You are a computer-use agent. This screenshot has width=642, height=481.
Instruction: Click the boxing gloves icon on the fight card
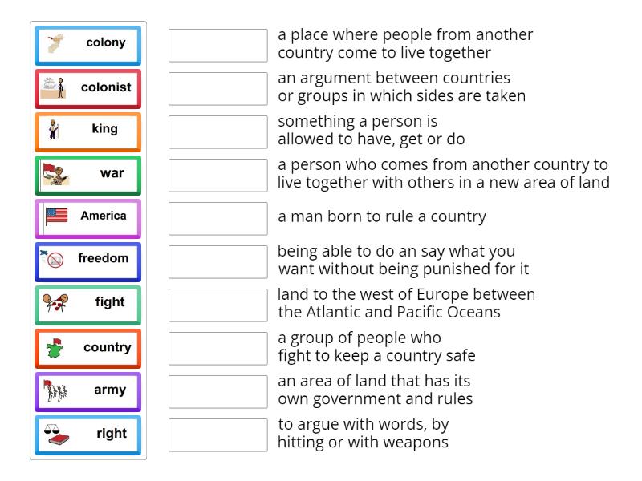(55, 303)
